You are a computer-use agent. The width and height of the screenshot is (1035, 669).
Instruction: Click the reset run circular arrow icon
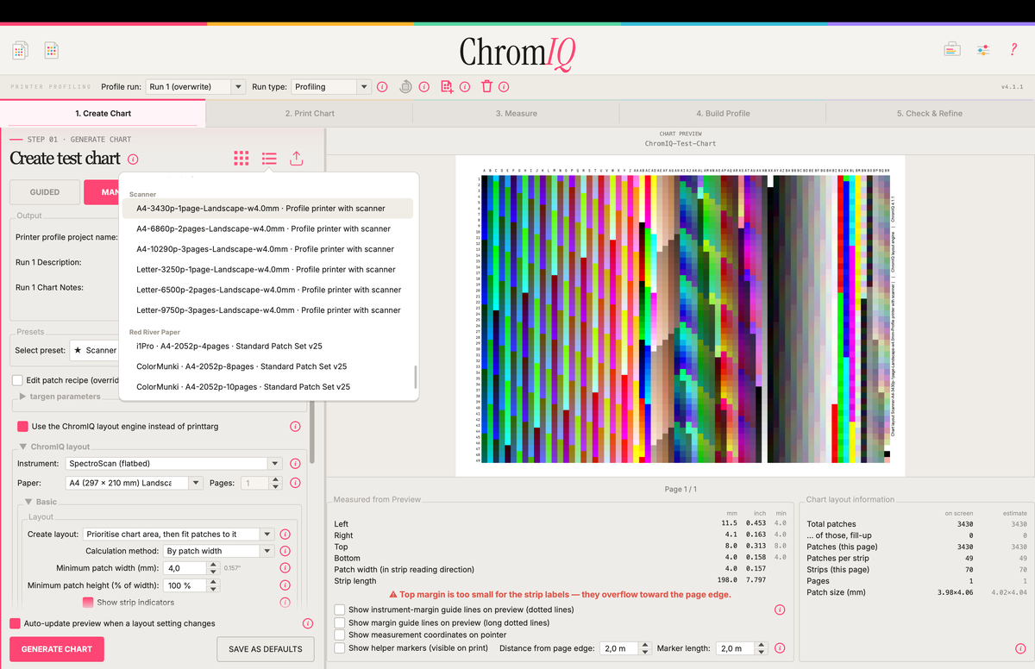(x=405, y=86)
